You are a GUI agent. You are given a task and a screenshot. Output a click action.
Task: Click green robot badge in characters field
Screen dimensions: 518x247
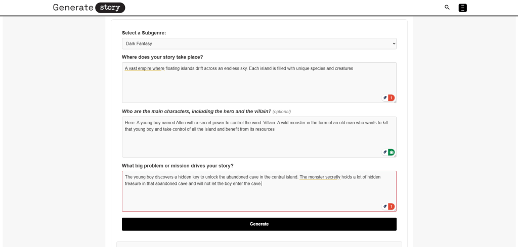point(391,152)
